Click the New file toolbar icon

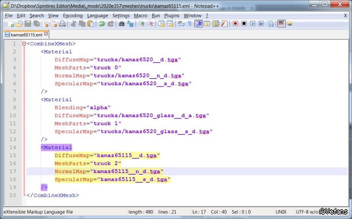11,24
